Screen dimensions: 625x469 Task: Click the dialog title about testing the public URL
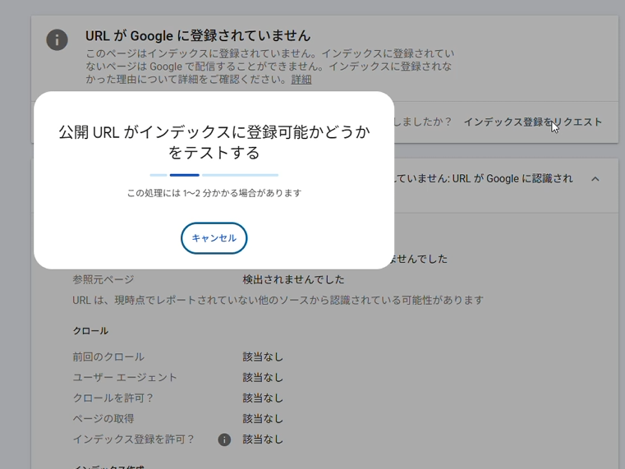point(214,142)
